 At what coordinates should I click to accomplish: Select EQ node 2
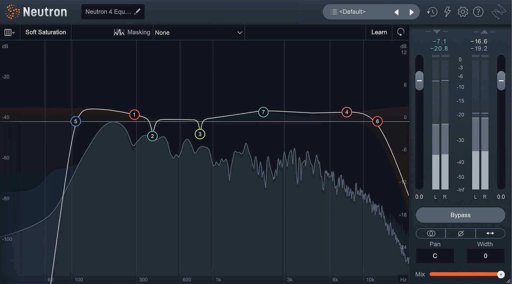click(152, 136)
